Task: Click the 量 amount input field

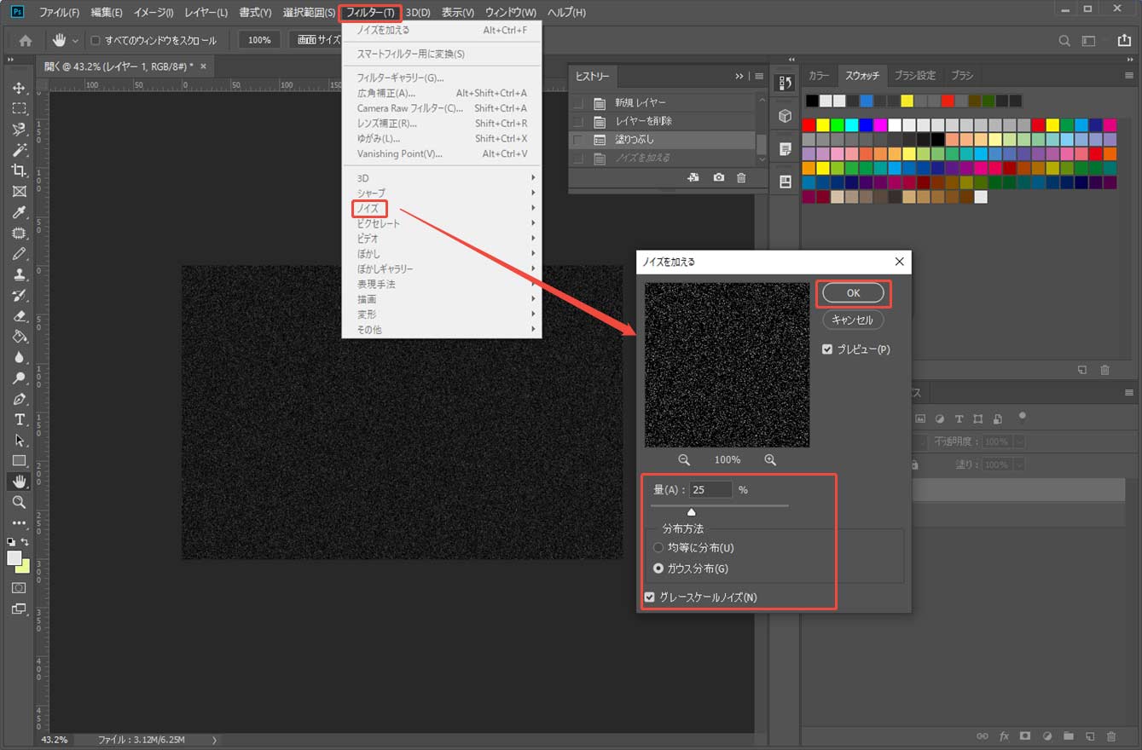Action: tap(710, 490)
